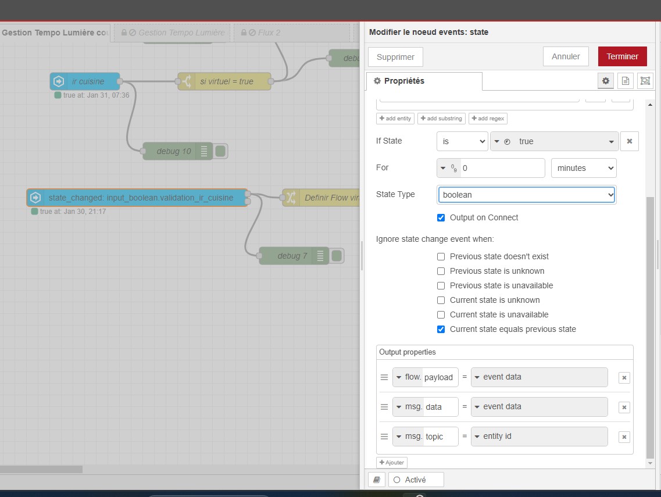Select the Propriétés tab
This screenshot has height=497, width=661.
point(424,81)
